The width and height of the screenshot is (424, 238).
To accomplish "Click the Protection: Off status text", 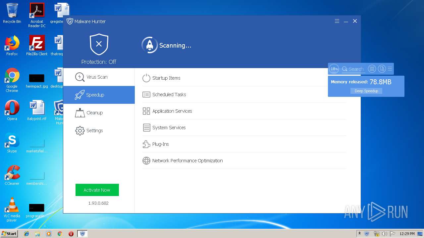I will 99,62.
